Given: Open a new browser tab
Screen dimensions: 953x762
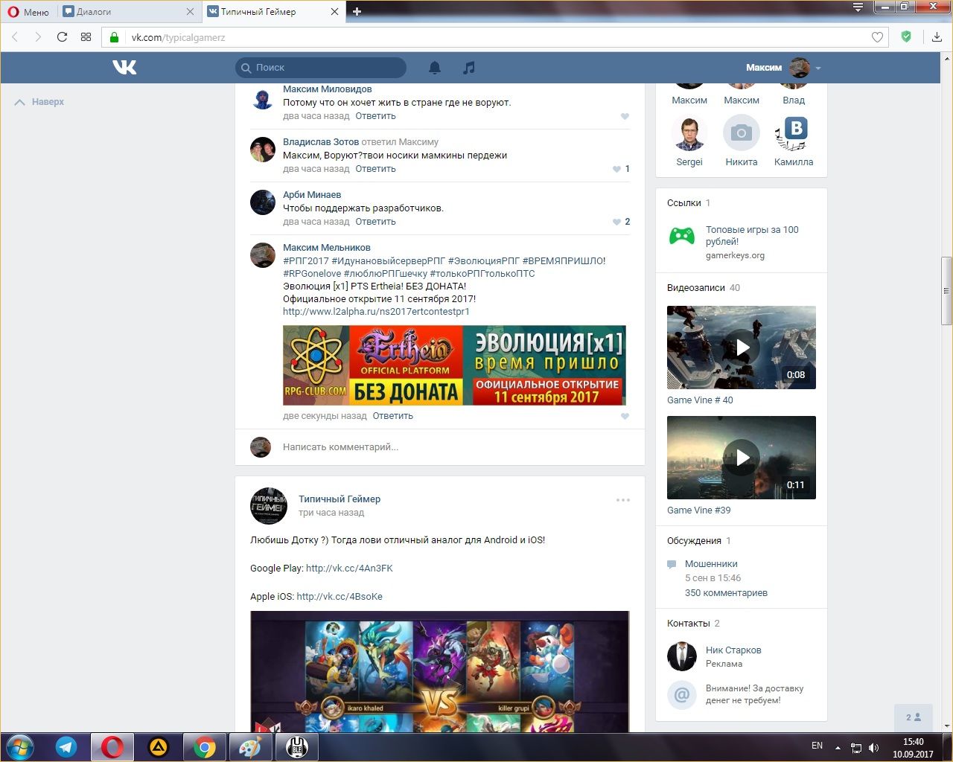Looking at the screenshot, I should click(357, 12).
